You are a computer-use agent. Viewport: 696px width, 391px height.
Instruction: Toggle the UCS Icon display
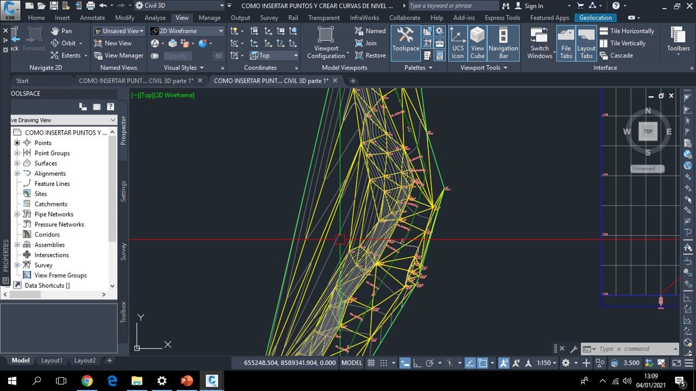[x=458, y=43]
